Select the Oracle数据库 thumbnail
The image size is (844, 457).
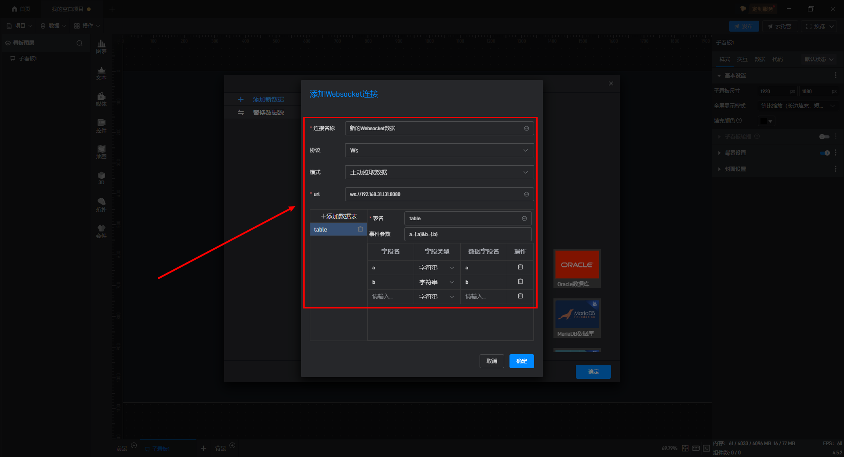577,268
